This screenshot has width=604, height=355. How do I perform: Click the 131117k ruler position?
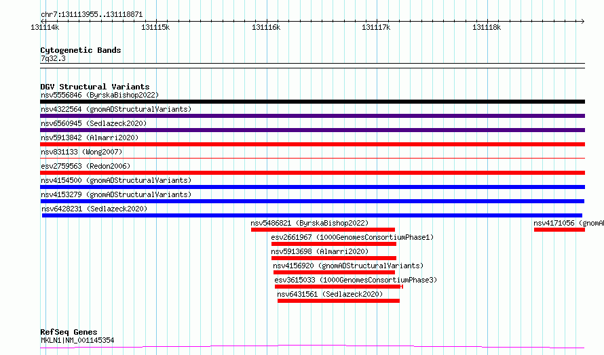376,27
